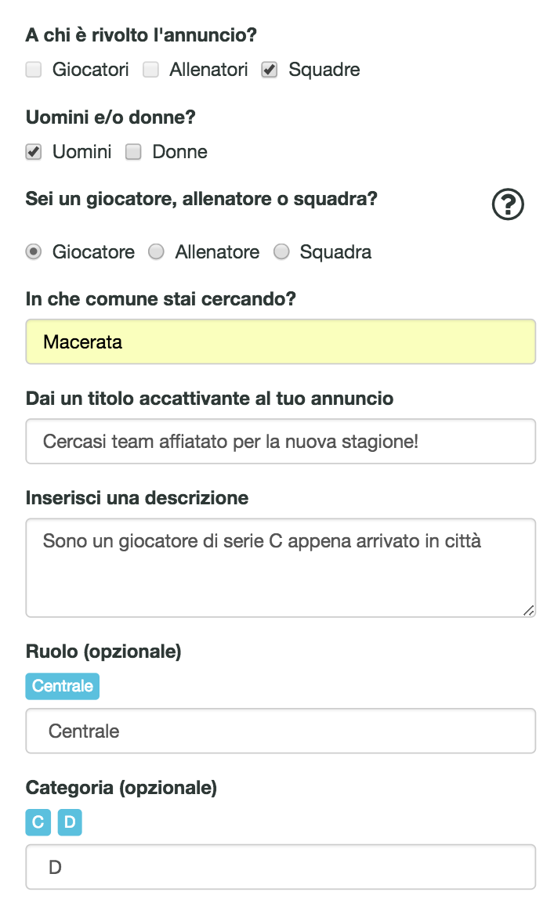Choose the Squadra radio option
Viewport: 554px width, 910px height.
(281, 251)
